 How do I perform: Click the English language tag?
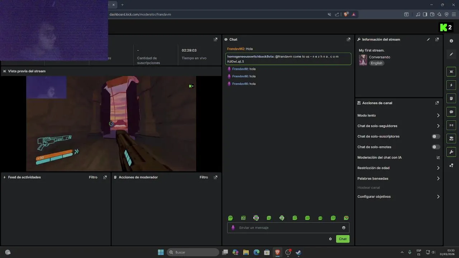(x=377, y=63)
